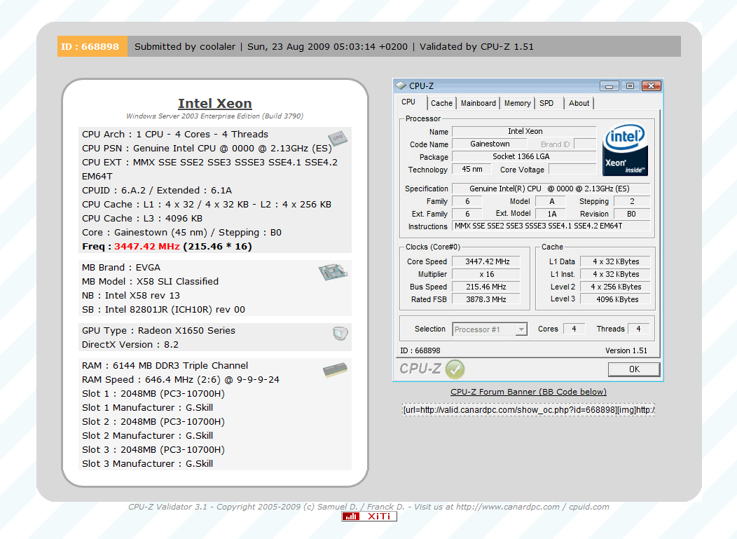Click the Bus Speed value 215.46 MHz

(486, 287)
